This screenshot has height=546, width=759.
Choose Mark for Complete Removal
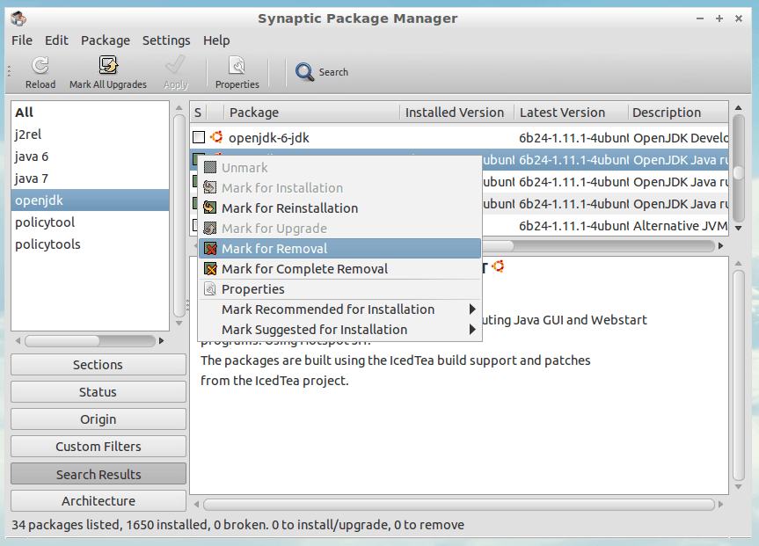tap(339, 269)
